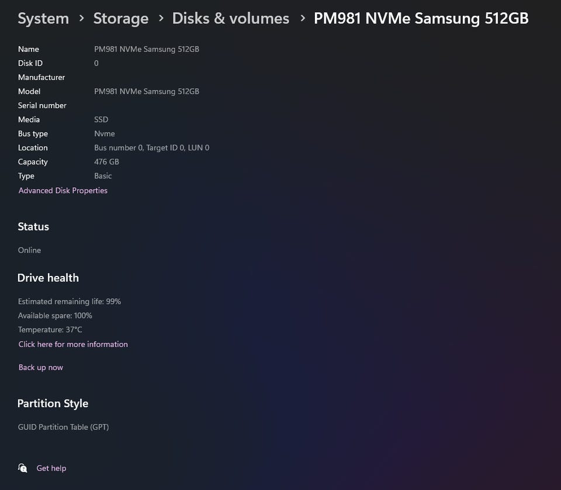Click the Get help headset icon
Viewport: 561px width, 490px height.
(x=23, y=468)
